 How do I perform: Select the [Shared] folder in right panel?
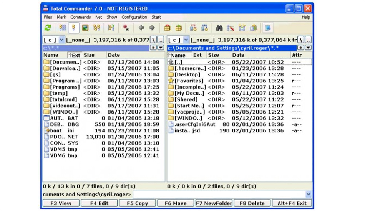pos(239,99)
